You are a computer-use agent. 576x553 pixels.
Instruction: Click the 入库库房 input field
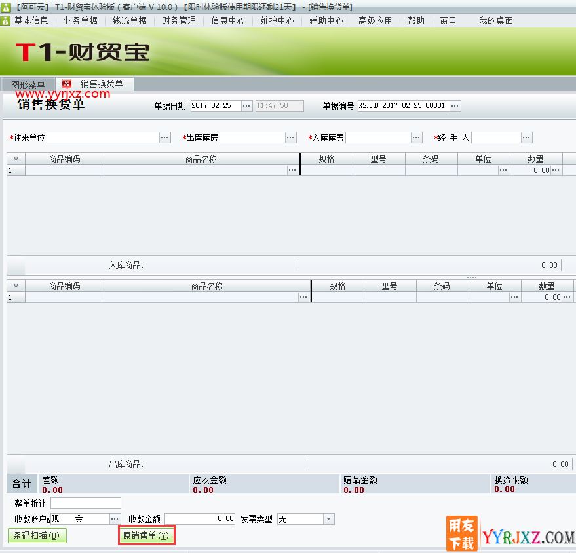coord(378,137)
